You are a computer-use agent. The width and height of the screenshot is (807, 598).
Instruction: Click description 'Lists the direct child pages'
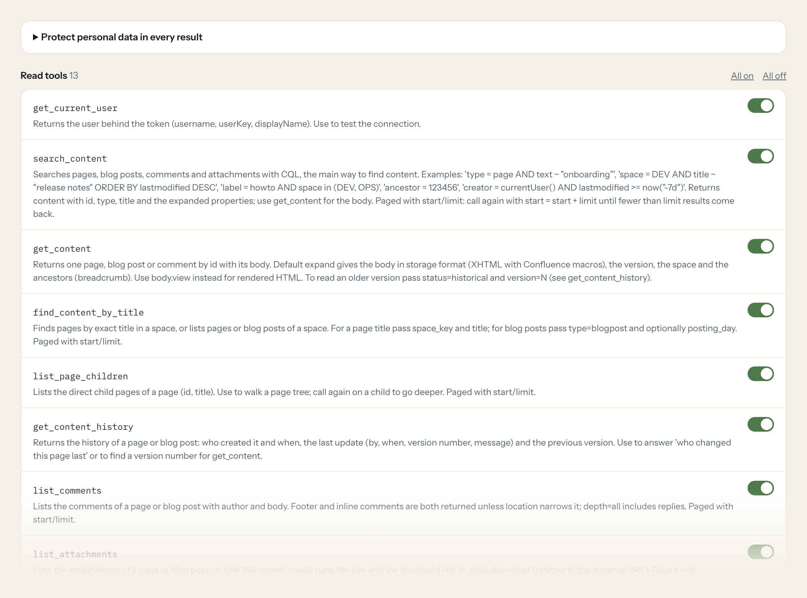click(284, 392)
